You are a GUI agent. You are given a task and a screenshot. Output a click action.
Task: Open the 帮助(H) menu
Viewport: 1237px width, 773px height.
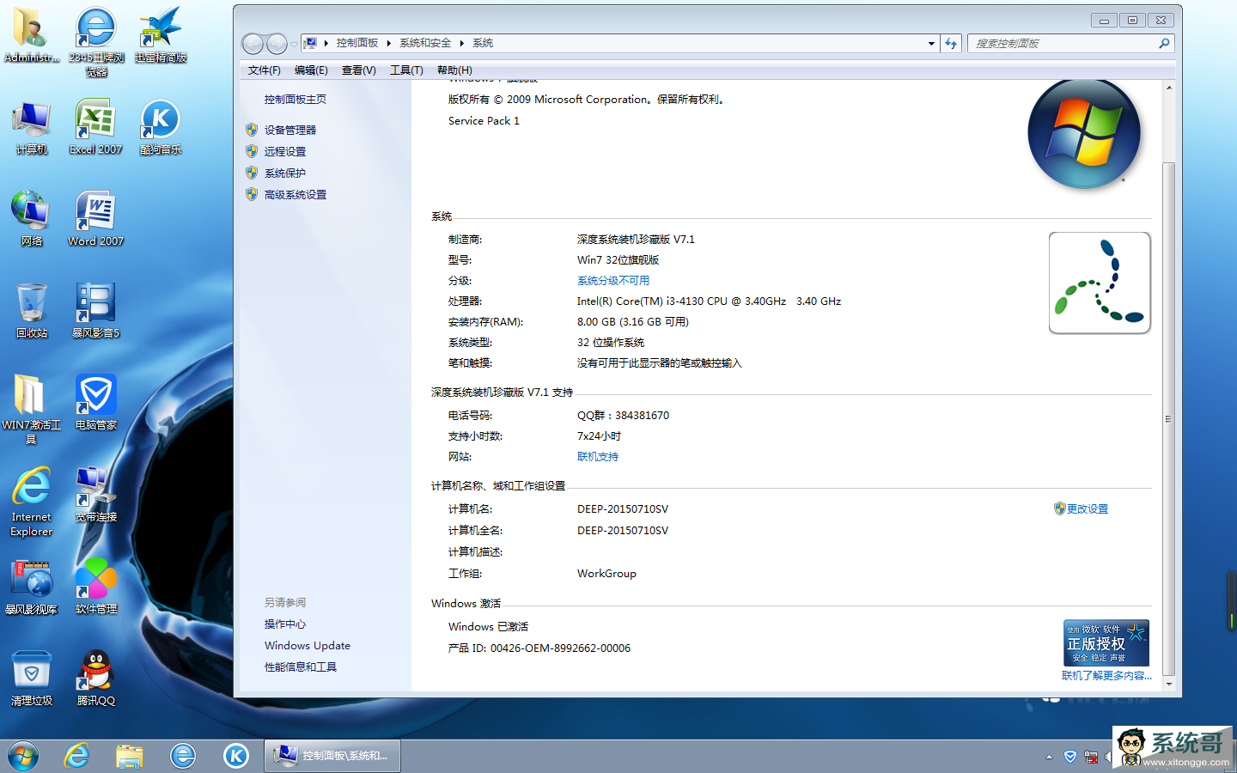[454, 70]
